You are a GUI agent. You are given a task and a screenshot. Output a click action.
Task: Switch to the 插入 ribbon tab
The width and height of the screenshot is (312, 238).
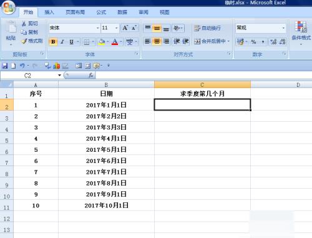coord(49,12)
